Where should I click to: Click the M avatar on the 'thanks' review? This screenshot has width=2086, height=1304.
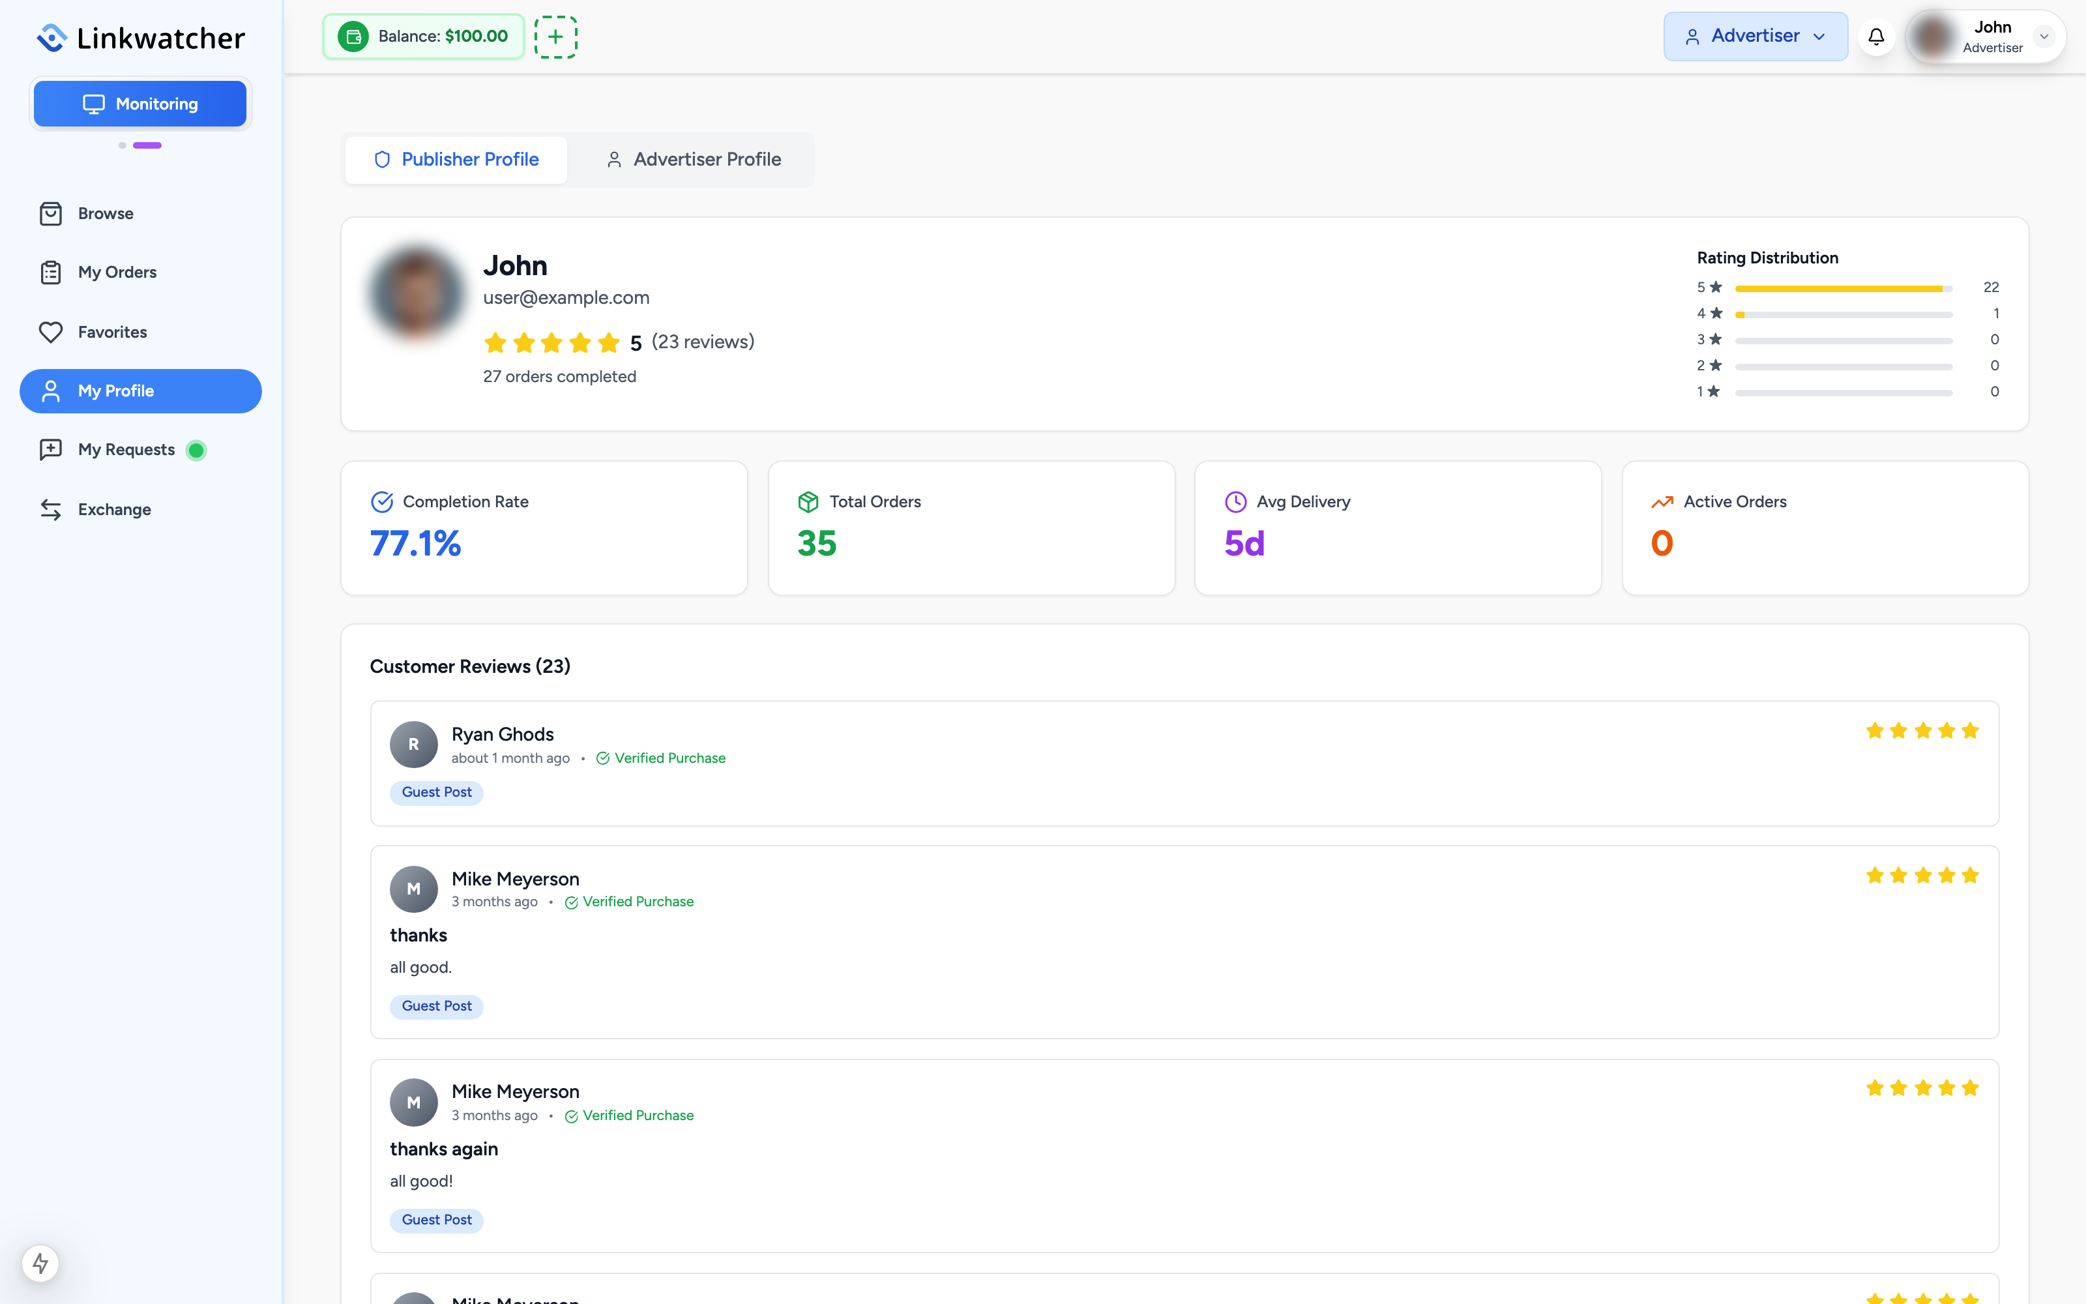click(x=414, y=889)
